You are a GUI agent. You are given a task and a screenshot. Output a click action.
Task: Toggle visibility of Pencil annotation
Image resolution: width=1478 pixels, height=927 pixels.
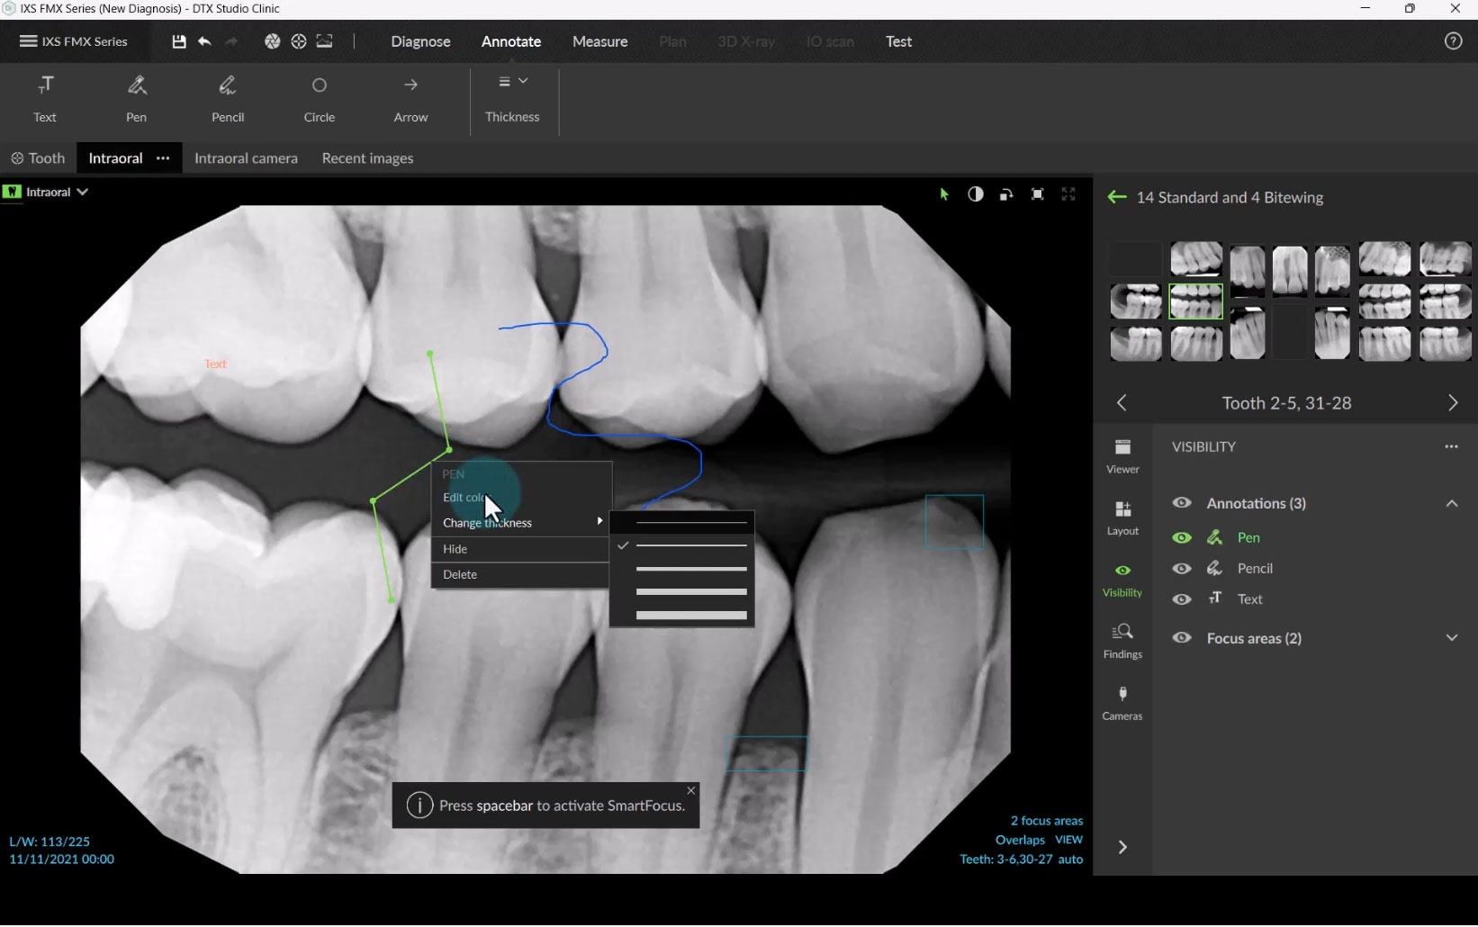tap(1182, 569)
